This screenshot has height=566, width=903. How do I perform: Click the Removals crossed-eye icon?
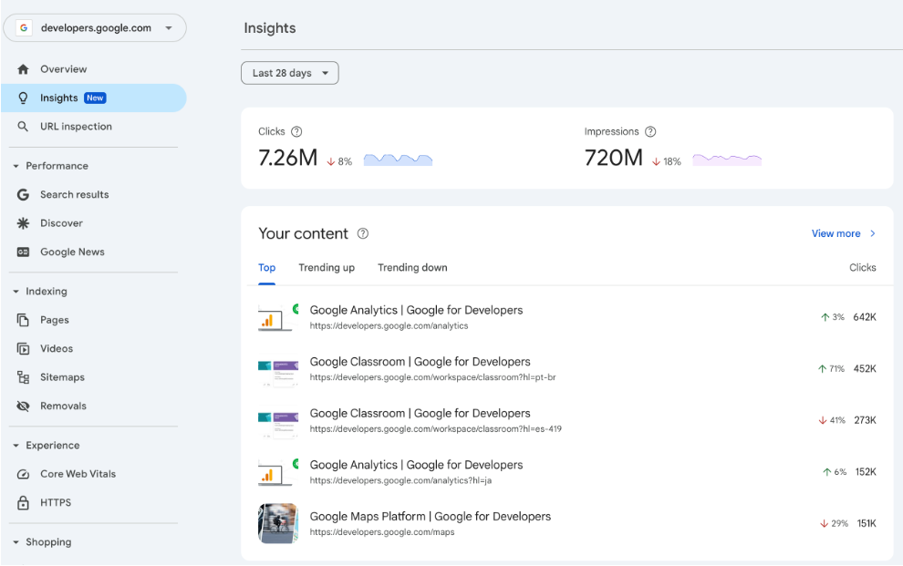24,406
